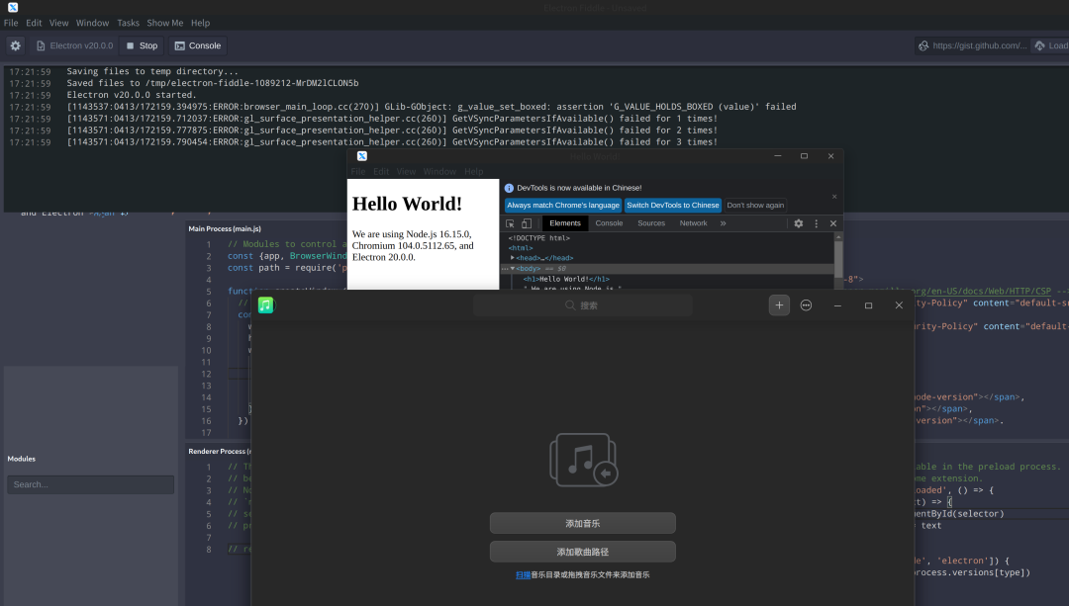Click Don't show again in DevTools
The height and width of the screenshot is (606, 1069).
click(755, 205)
